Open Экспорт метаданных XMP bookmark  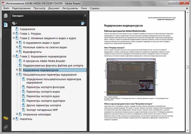click(x=42, y=110)
